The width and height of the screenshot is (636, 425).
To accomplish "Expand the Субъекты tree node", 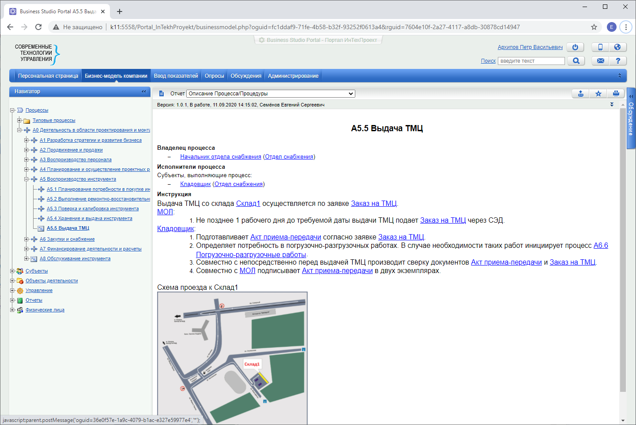I will (12, 271).
